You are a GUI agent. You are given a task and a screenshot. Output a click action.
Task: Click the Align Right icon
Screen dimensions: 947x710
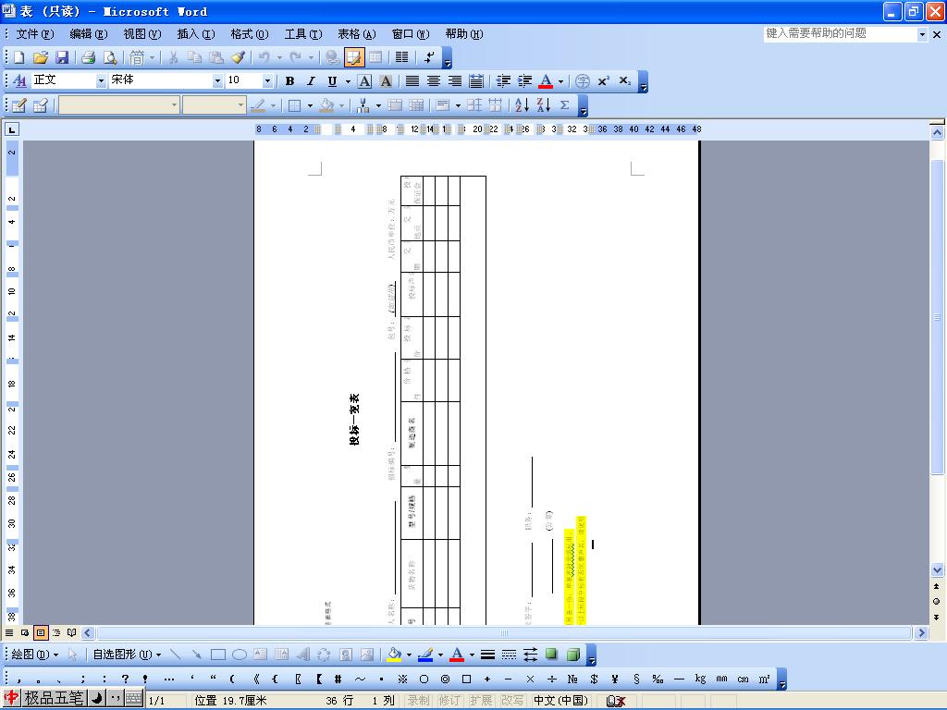coord(455,81)
